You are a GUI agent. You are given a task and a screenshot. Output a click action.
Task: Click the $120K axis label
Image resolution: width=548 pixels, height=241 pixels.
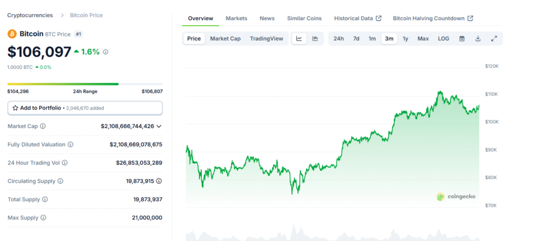[492, 66]
